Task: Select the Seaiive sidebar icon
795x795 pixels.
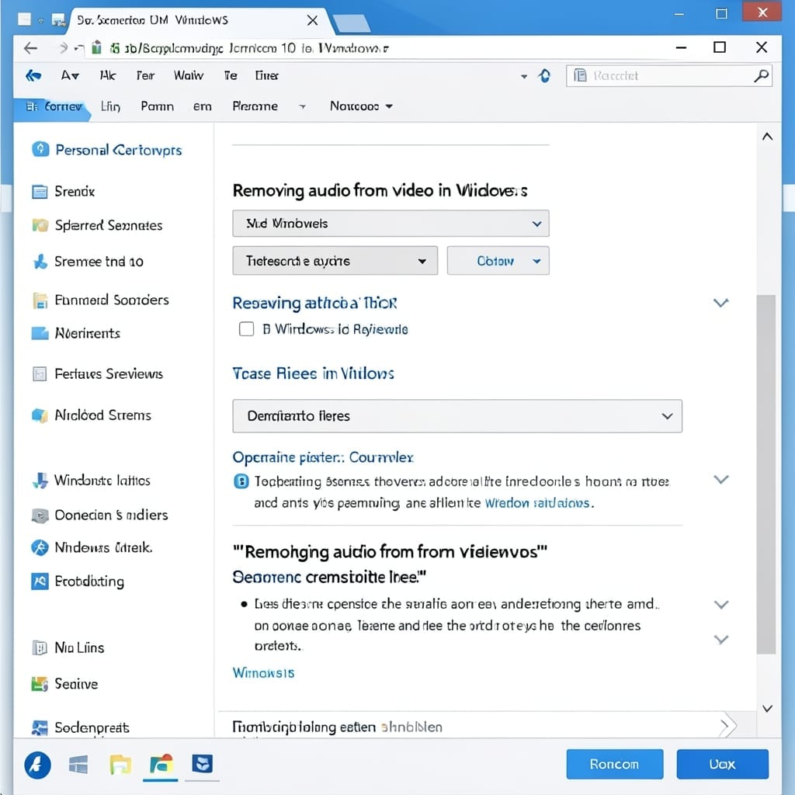Action: pyautogui.click(x=40, y=684)
